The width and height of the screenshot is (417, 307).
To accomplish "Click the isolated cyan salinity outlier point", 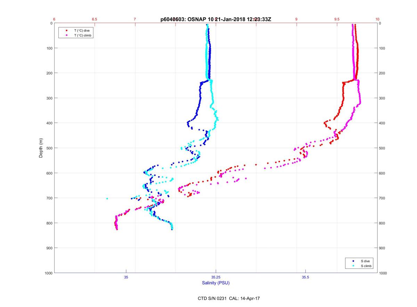I will [107, 198].
